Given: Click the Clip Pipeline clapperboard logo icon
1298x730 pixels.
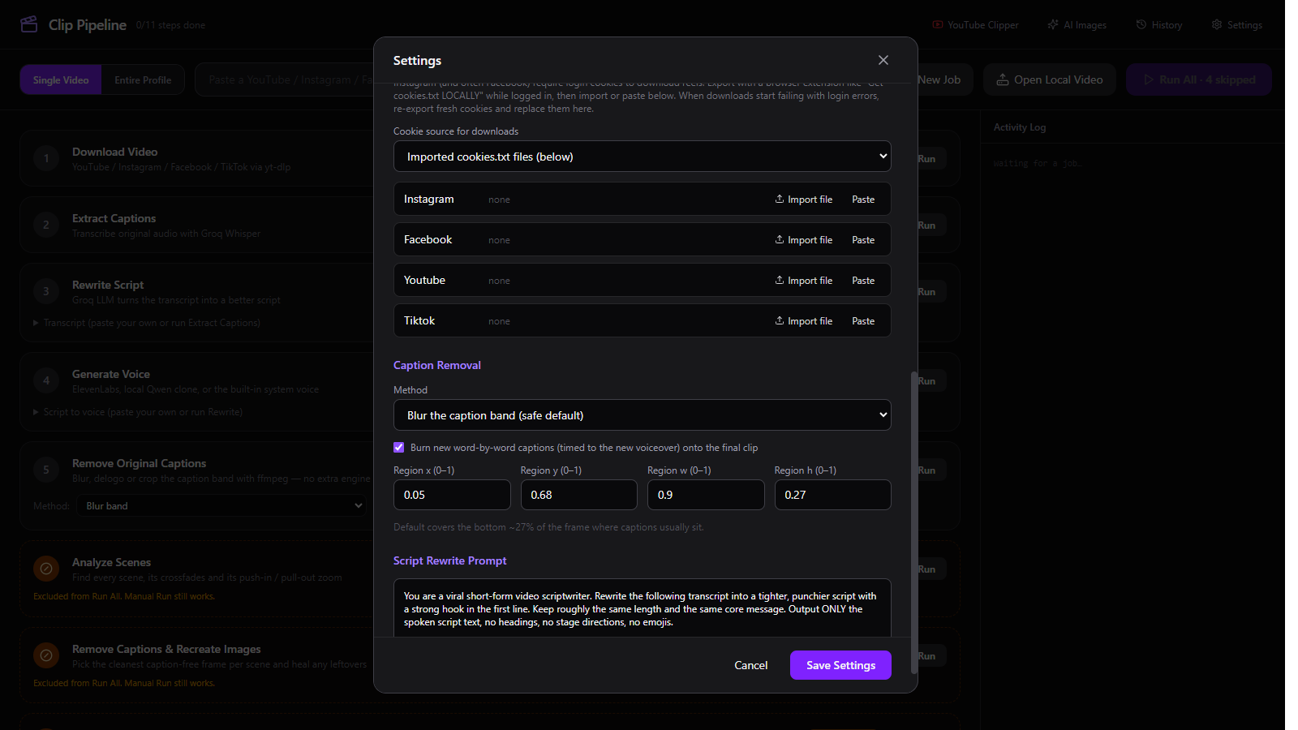Looking at the screenshot, I should [29, 24].
